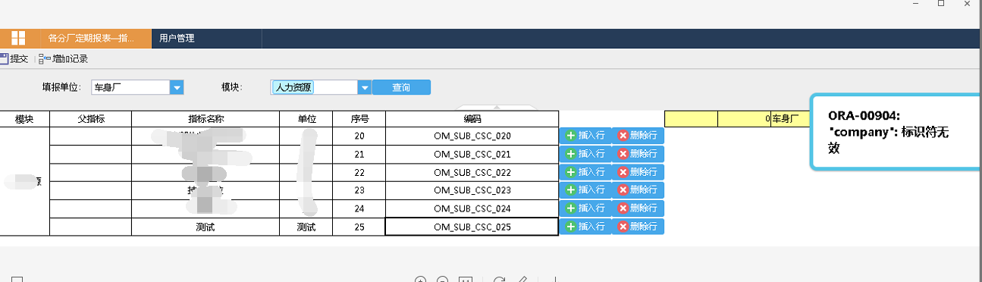The width and height of the screenshot is (982, 282).
Task: Select the 指标名称 column header
Action: click(205, 119)
